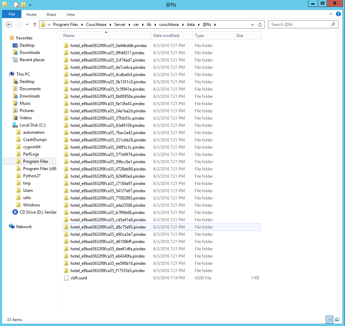Sort by Date modified column header
Screen dimensions: 345x326
click(x=166, y=36)
